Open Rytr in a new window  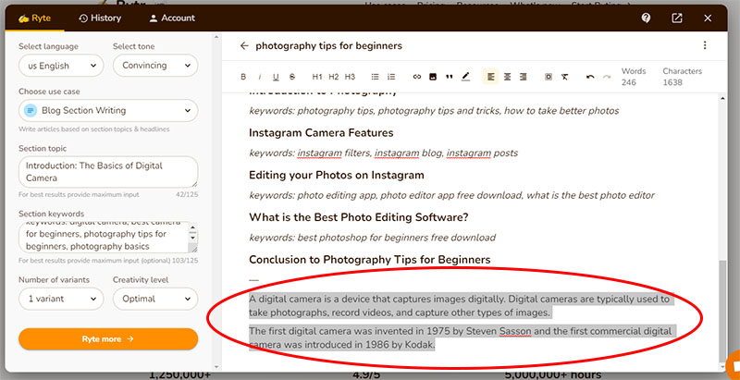click(677, 18)
